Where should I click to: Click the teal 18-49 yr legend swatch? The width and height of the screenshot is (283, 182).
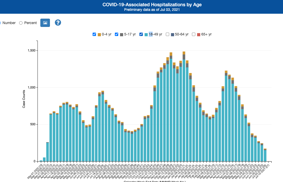click(x=146, y=34)
